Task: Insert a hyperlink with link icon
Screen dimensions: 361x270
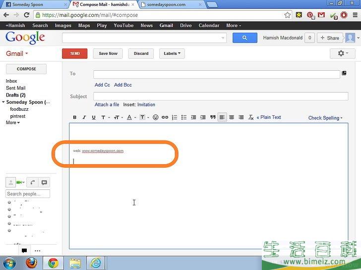Action: [165, 117]
